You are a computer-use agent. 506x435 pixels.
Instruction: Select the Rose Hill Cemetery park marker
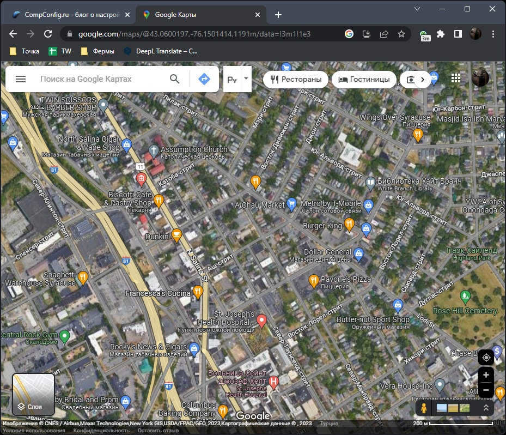[465, 297]
